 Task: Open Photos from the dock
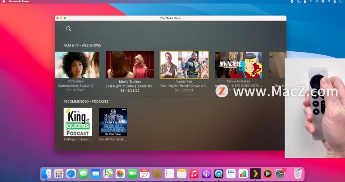point(120,174)
